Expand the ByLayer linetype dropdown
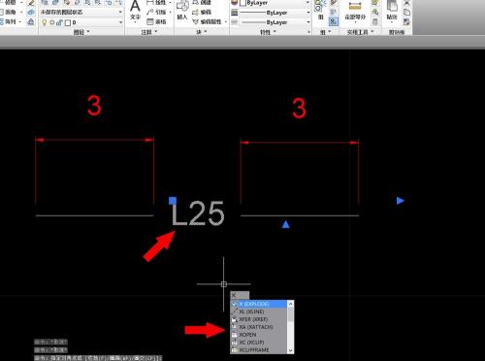Screen dimensions: 485x361 point(275,13)
